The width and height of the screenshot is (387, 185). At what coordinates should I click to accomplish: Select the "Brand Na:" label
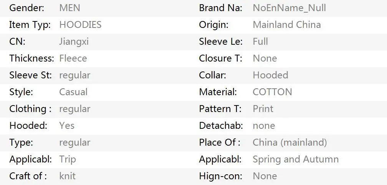(x=220, y=8)
